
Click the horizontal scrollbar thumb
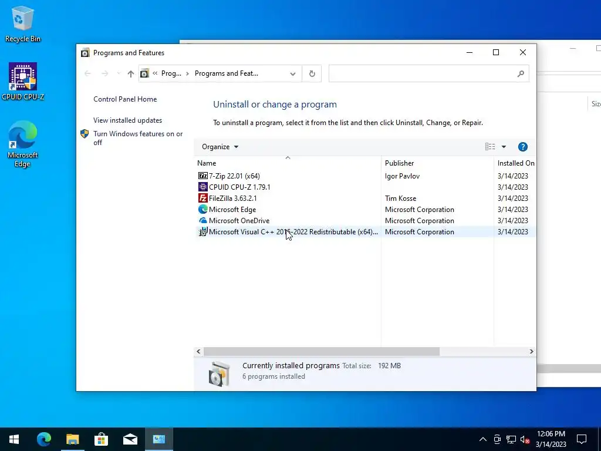(321, 351)
